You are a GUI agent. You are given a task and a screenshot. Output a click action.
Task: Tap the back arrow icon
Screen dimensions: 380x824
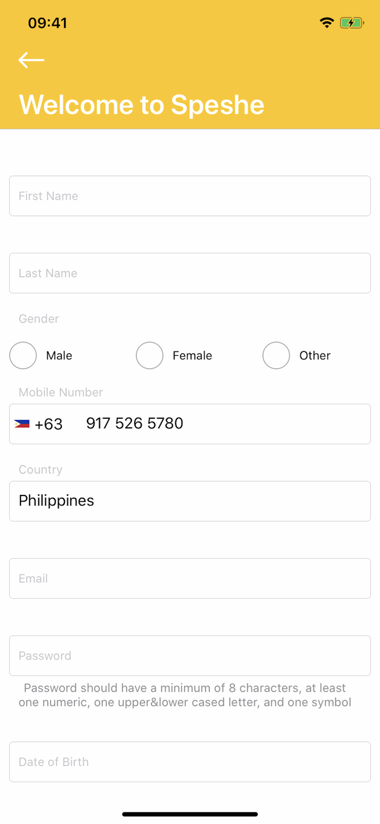coord(31,60)
